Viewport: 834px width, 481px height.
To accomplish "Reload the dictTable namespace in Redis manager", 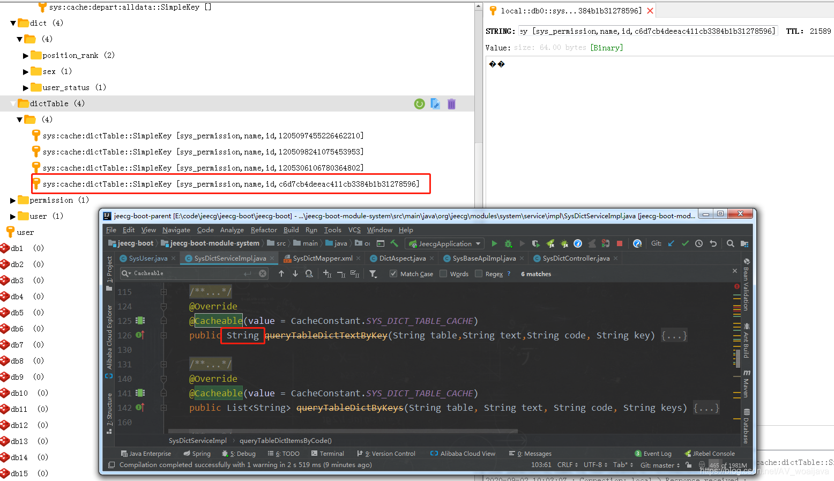I will pyautogui.click(x=420, y=104).
